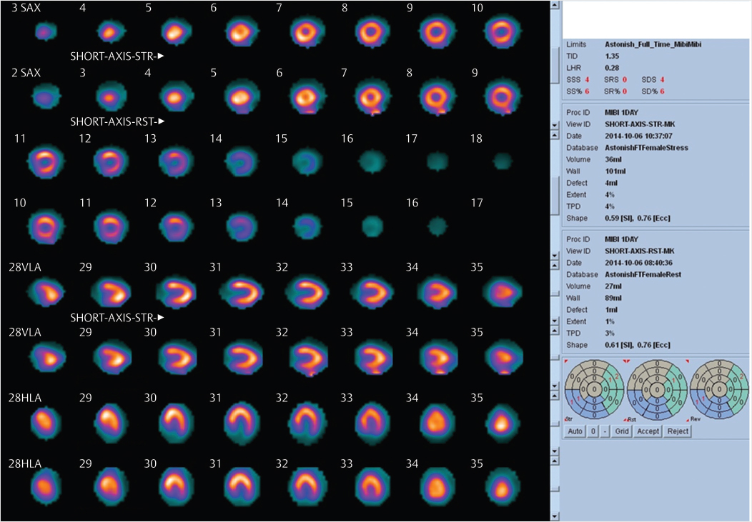Select rest short-axis slice 7 image
The image size is (752, 522).
pos(371,96)
